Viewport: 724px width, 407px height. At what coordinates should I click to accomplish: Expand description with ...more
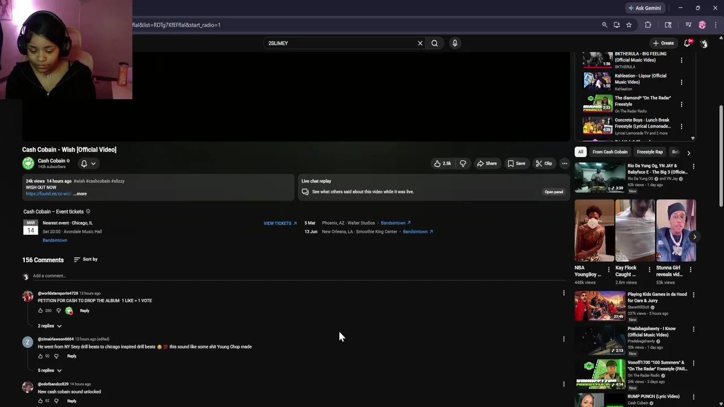tap(80, 194)
